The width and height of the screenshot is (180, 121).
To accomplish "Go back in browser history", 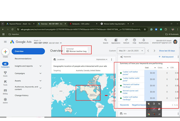I will (x=3, y=29).
